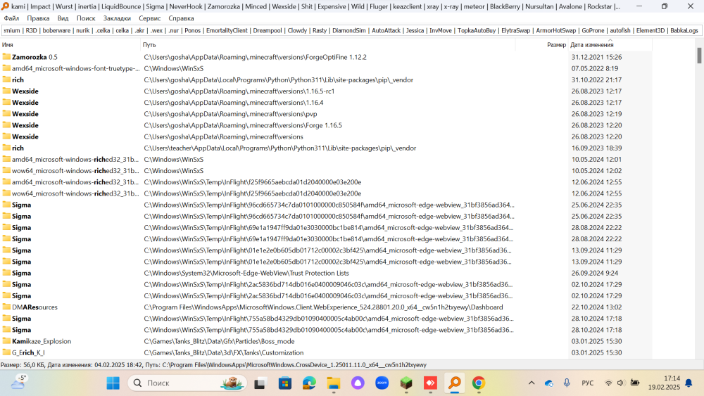Click the OneDrive cloud tray icon

[x=548, y=383]
